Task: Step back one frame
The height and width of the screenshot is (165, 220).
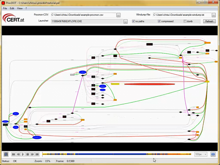Action: [18, 154]
